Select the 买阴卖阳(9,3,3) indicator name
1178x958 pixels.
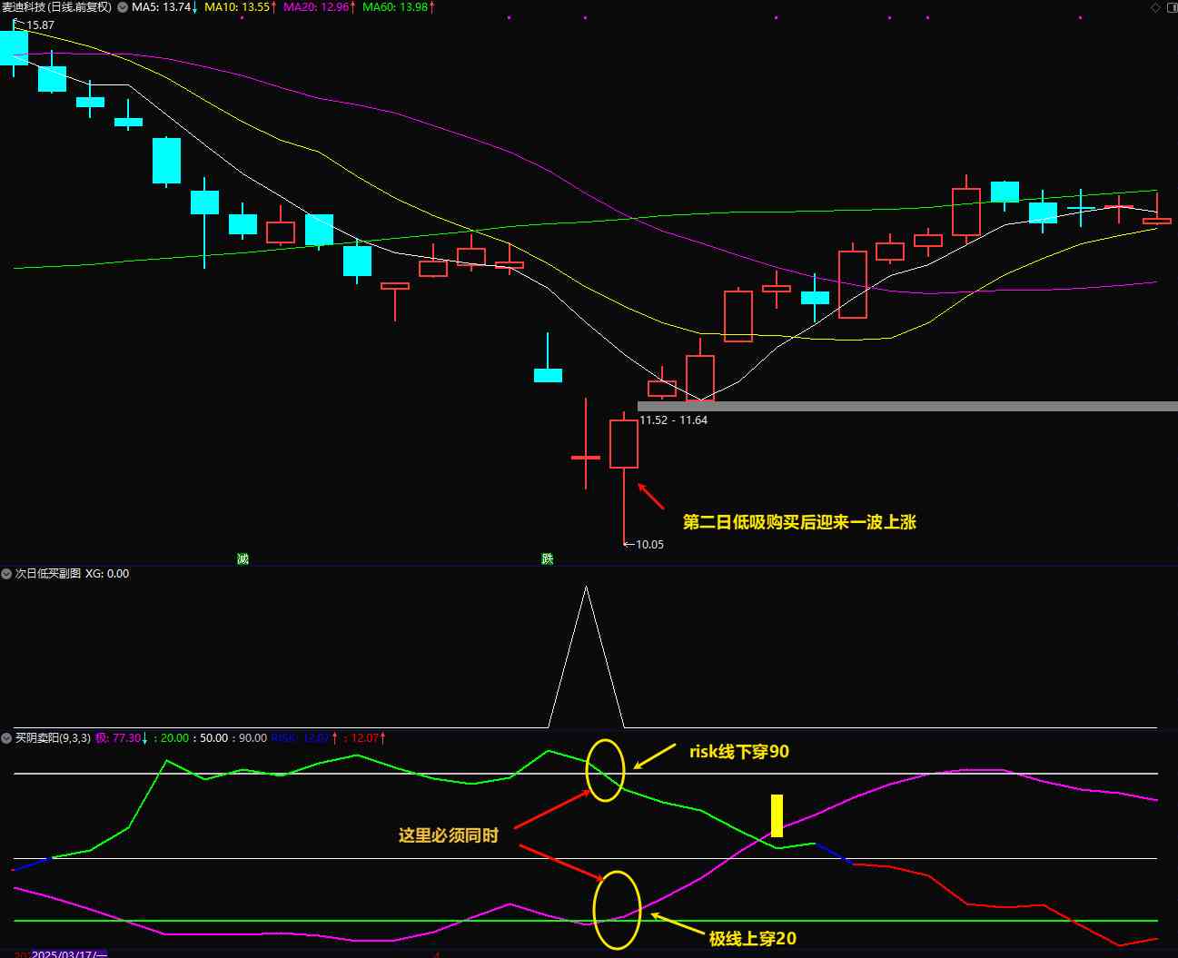[53, 738]
